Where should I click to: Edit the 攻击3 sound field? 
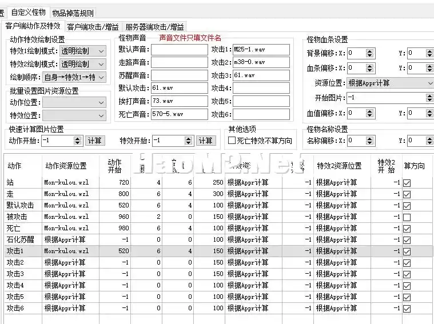pos(261,75)
